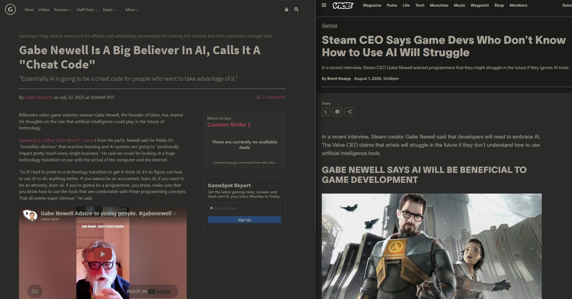Open the Munchies section in VICE nav
The image size is (572, 299).
pyautogui.click(x=439, y=5)
